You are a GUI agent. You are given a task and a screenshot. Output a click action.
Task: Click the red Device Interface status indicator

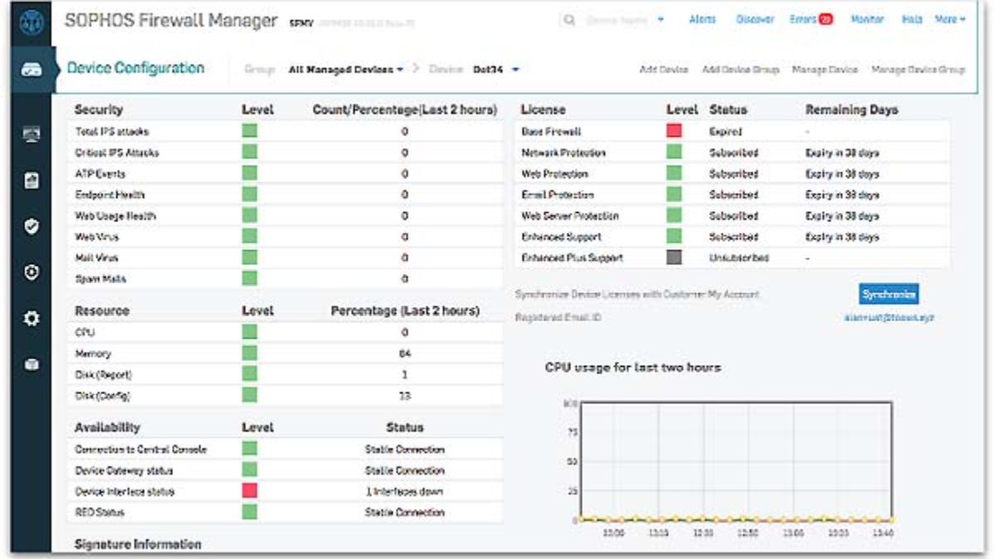click(250, 491)
